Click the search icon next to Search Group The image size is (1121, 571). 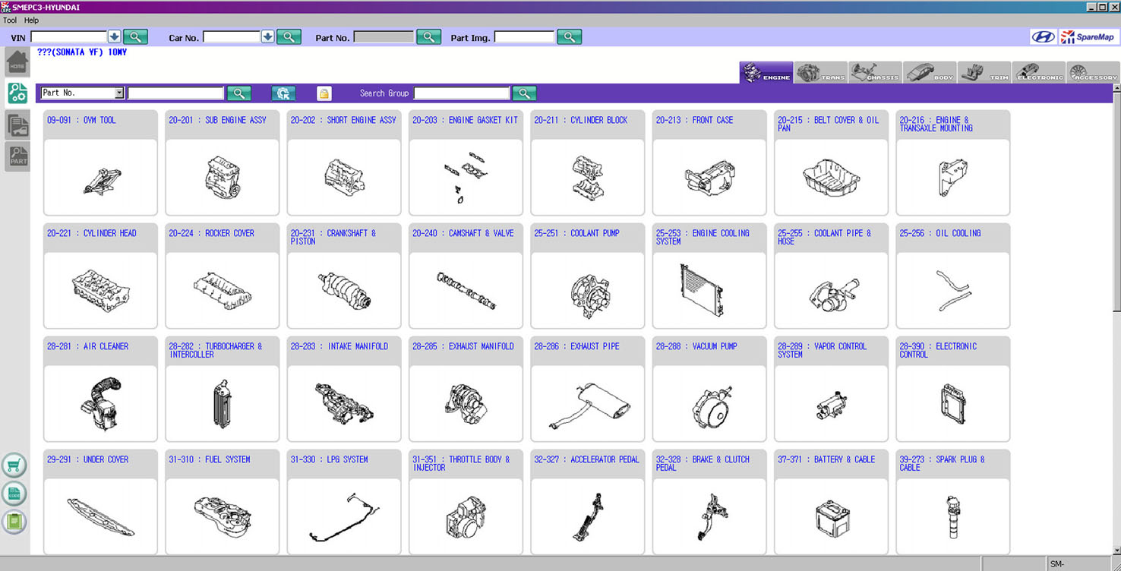coord(524,93)
